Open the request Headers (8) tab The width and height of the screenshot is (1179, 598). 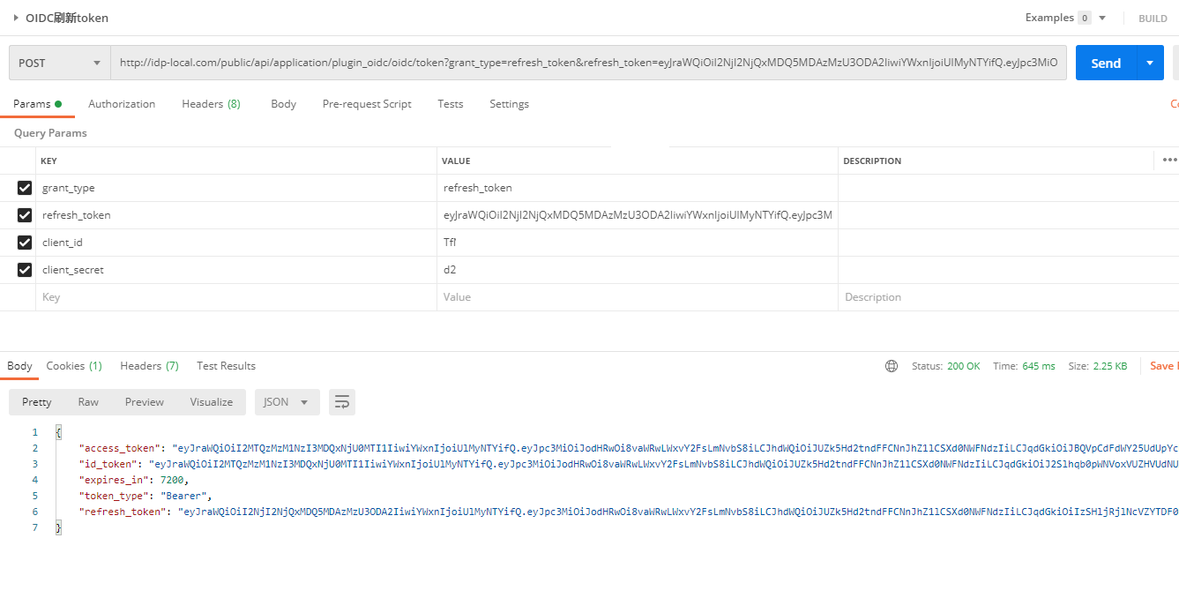click(211, 104)
